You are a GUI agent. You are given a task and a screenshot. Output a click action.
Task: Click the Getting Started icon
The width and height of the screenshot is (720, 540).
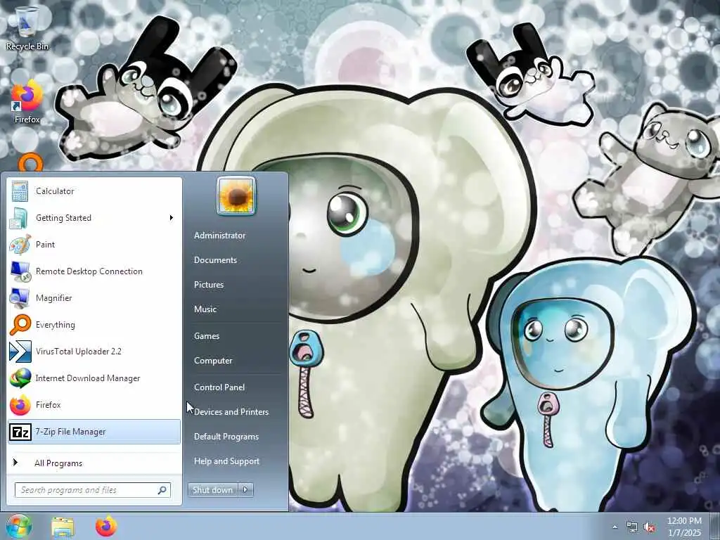tap(20, 218)
